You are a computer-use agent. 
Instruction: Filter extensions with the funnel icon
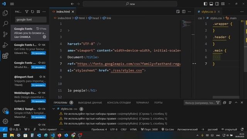click(27, 12)
